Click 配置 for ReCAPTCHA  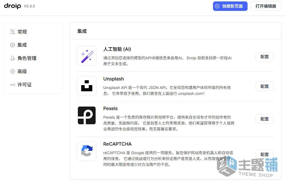pos(264,154)
